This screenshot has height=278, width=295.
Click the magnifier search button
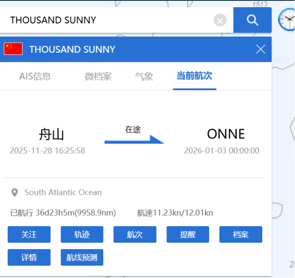[252, 20]
